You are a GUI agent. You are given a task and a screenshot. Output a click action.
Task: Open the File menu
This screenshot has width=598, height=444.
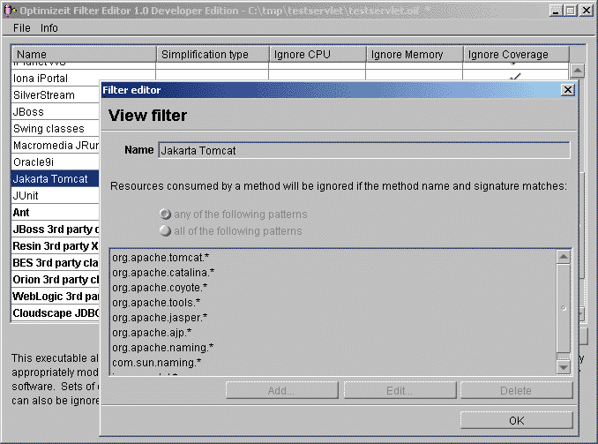pos(21,28)
